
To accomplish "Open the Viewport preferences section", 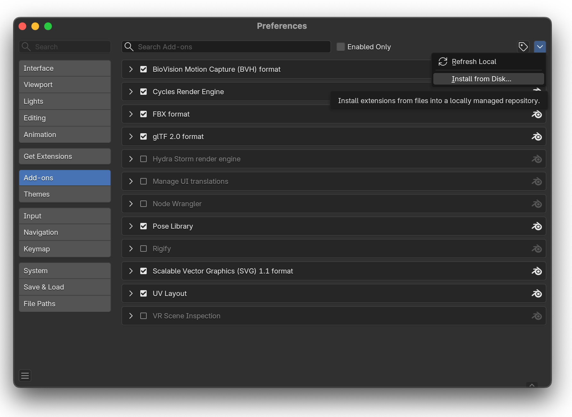I will pos(65,85).
